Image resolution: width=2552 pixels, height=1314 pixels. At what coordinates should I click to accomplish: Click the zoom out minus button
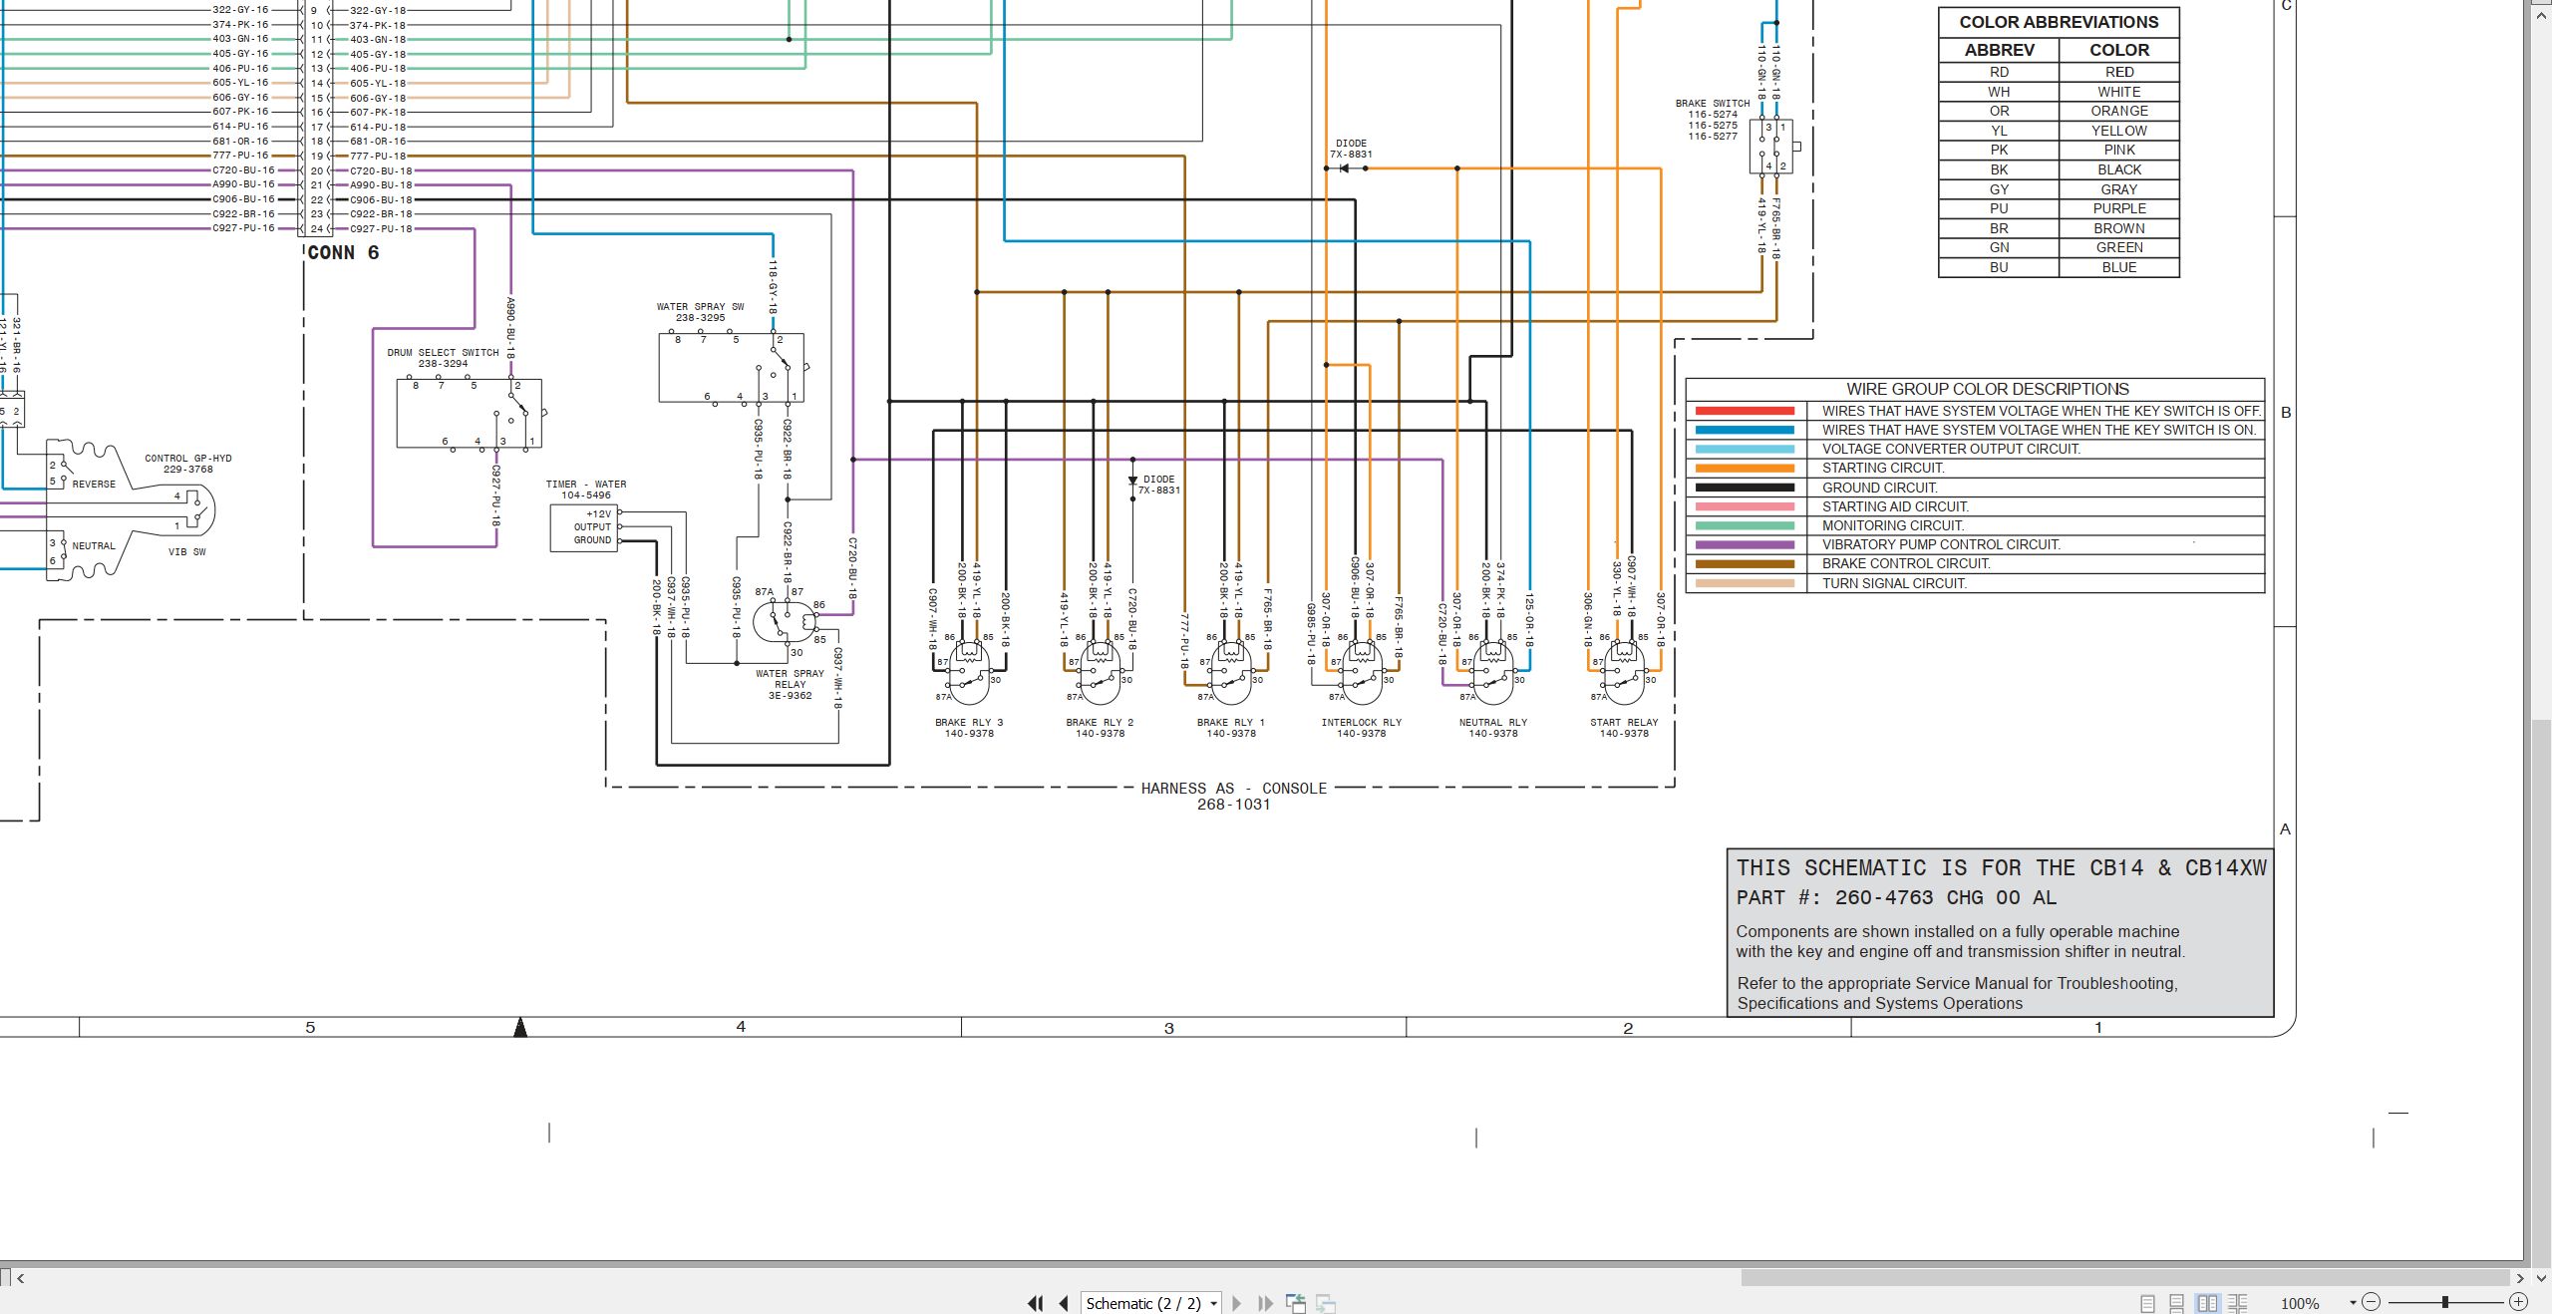tap(2371, 1302)
